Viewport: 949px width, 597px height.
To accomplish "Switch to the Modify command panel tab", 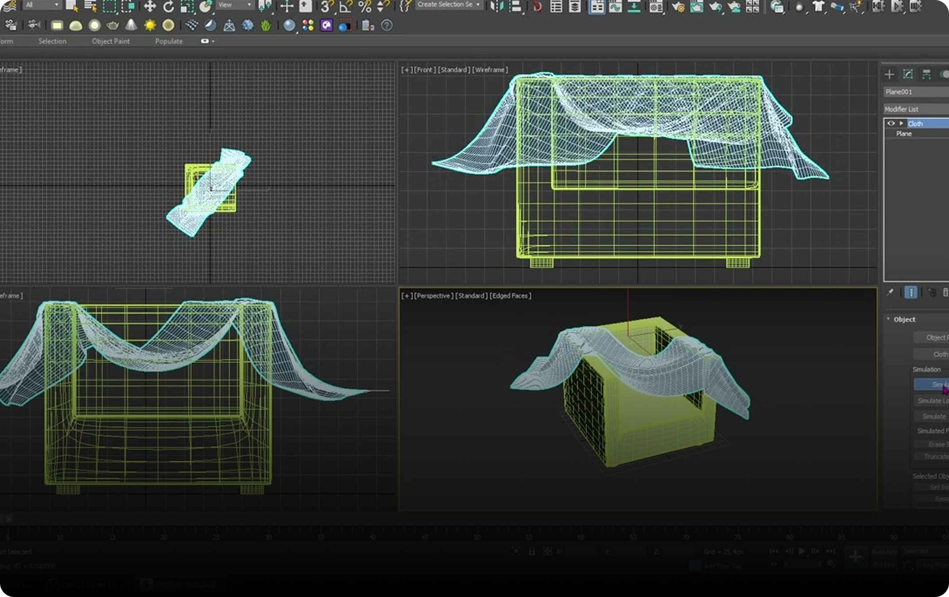I will tap(908, 74).
